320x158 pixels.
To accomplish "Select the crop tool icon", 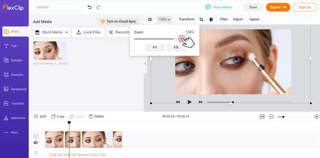I will pos(201,19).
